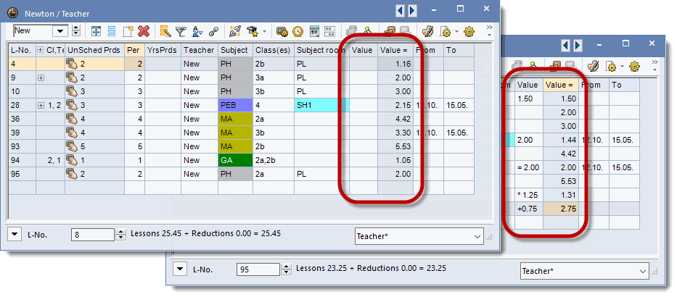Click the chain link icon in toolbar
Viewport: 677px width, 297px height.
point(213,31)
